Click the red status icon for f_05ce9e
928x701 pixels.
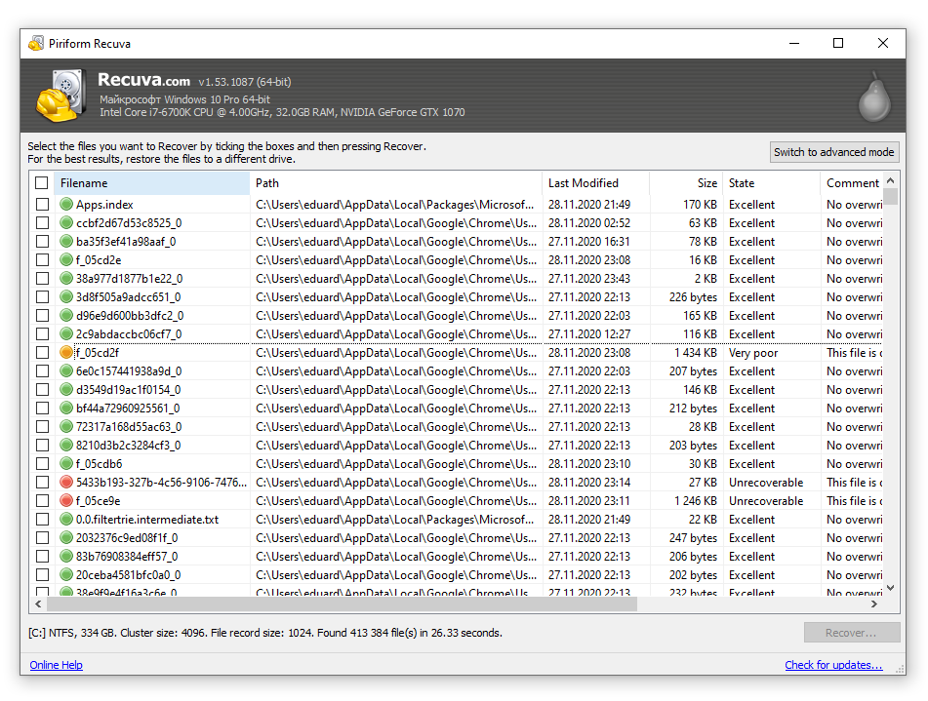[x=66, y=500]
